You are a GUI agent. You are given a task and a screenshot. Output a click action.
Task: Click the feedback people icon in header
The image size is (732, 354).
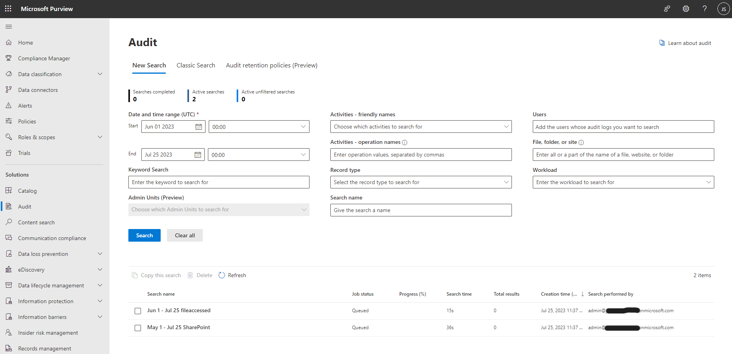(x=667, y=9)
